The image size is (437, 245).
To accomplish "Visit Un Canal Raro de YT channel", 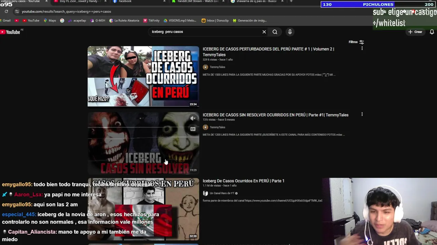I will pos(222,193).
